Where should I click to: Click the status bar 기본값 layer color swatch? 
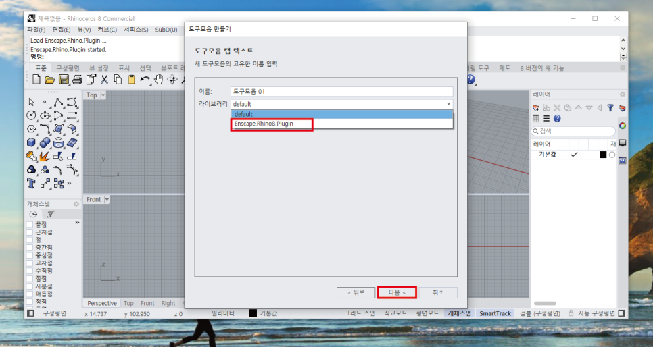pos(253,313)
